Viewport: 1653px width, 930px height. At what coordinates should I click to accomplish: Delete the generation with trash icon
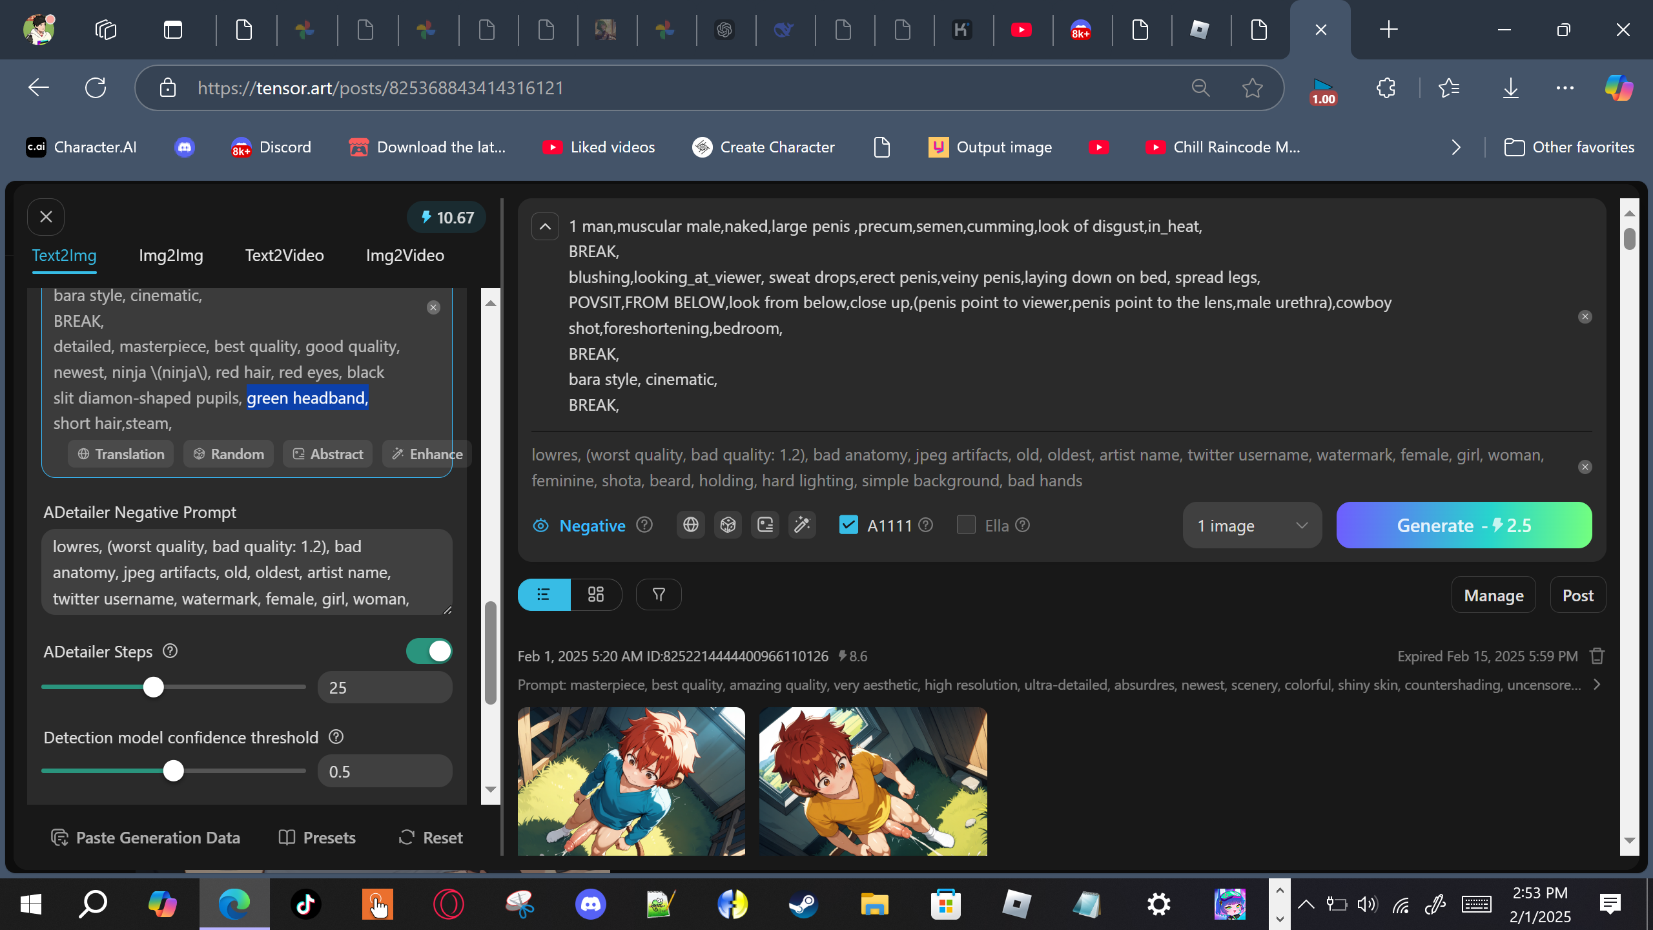(x=1597, y=656)
